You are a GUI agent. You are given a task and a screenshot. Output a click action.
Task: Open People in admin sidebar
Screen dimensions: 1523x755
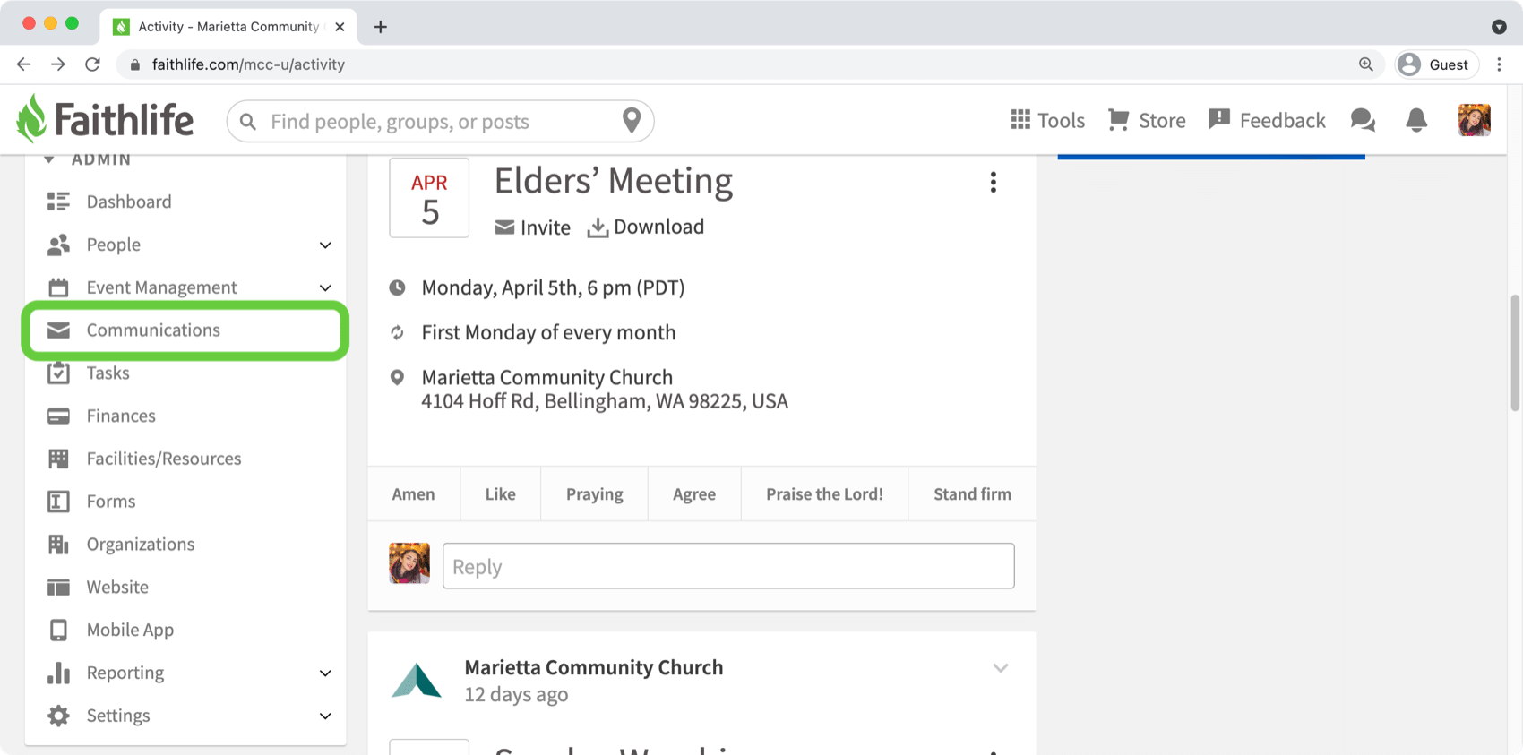pyautogui.click(x=113, y=245)
